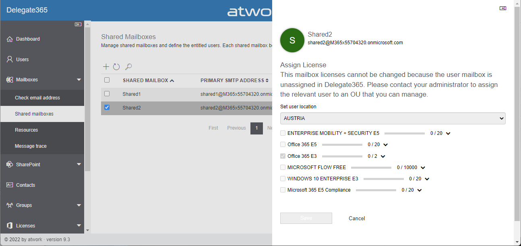Collapse the Mailboxes menu arrow
The width and height of the screenshot is (521, 246).
pos(79,80)
